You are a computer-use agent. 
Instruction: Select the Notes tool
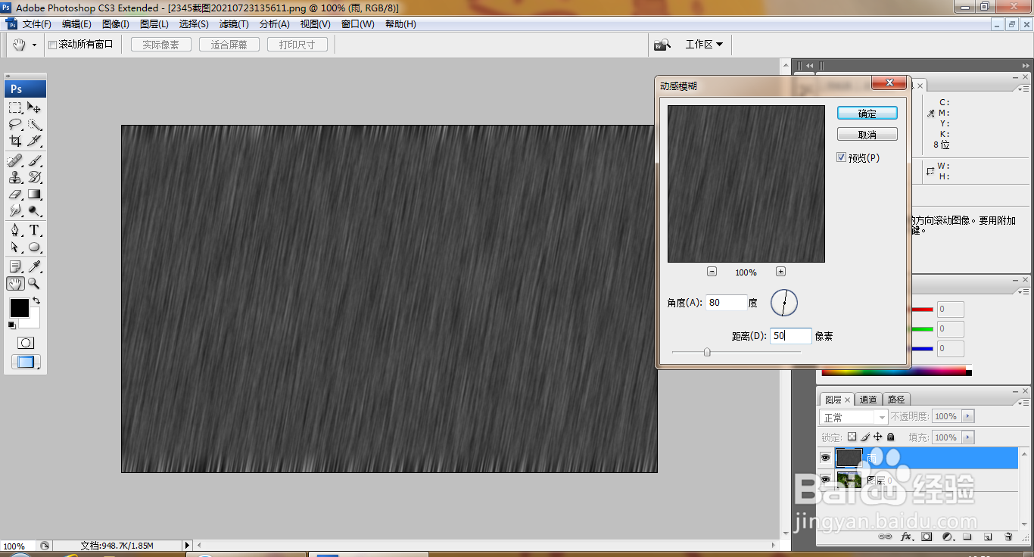coord(15,266)
